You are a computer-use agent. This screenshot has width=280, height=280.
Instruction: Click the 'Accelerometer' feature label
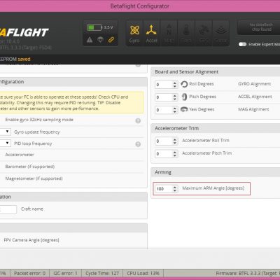(20, 155)
